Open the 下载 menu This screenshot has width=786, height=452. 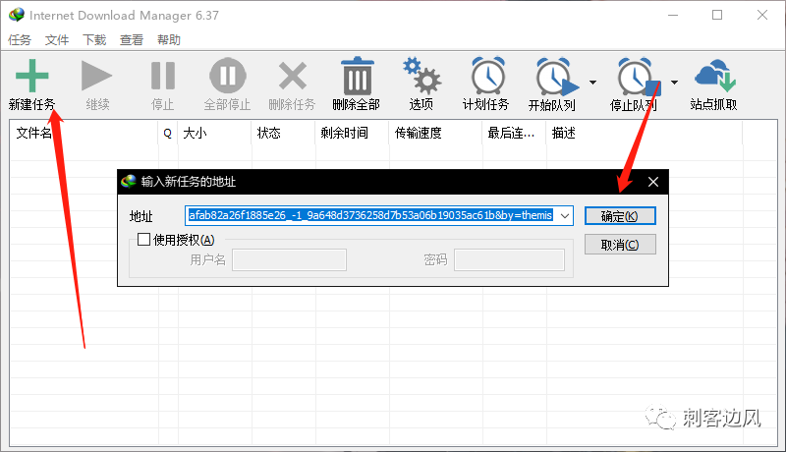click(94, 39)
